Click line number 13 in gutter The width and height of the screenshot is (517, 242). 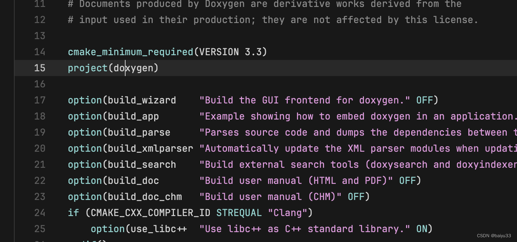40,36
